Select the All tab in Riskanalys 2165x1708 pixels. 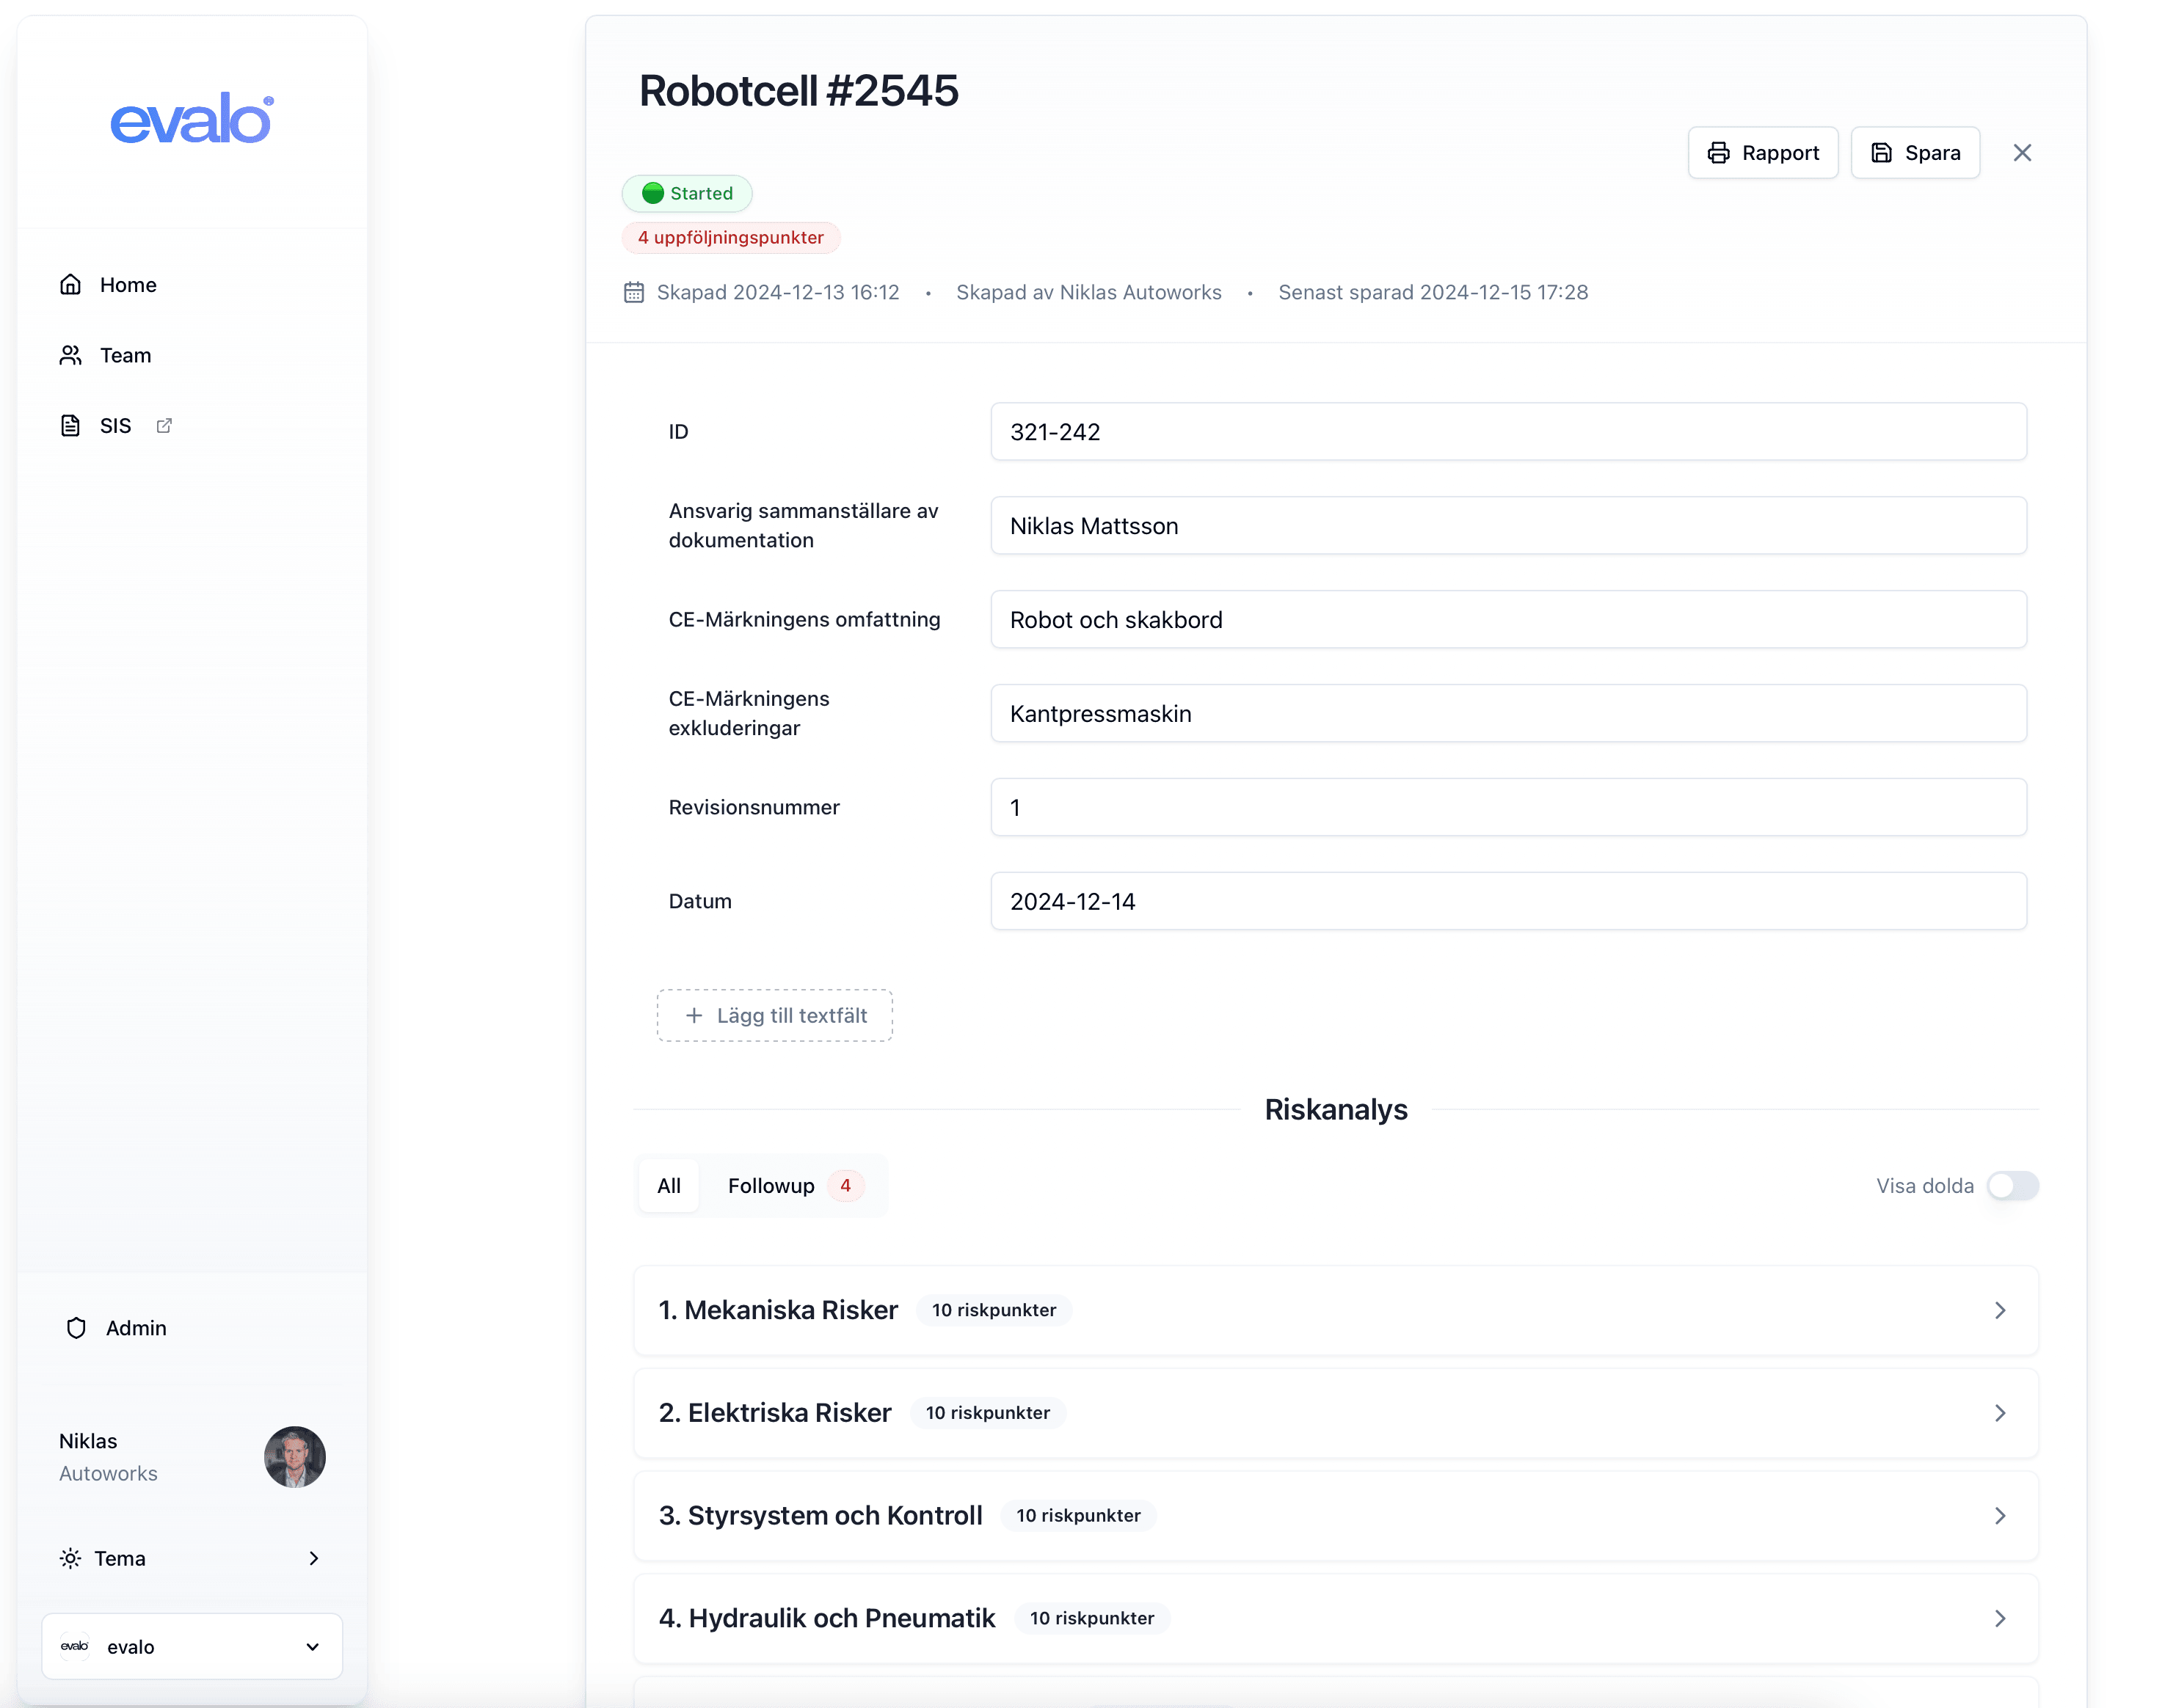669,1184
